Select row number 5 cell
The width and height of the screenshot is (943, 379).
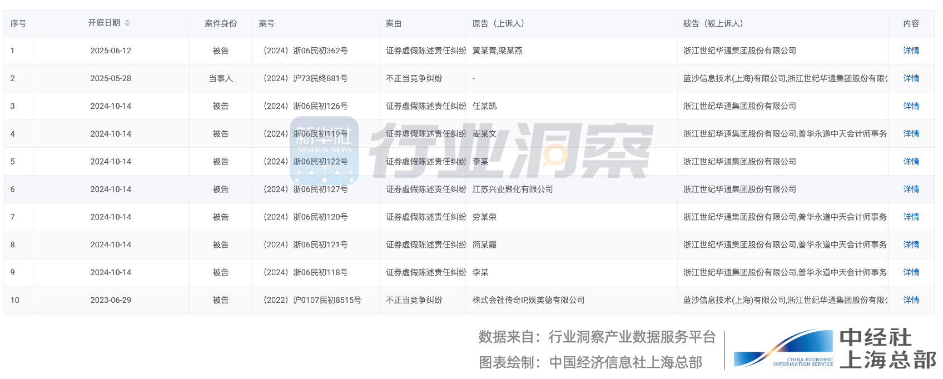pos(13,162)
